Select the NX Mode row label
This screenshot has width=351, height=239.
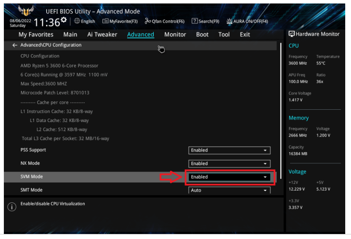coord(30,163)
